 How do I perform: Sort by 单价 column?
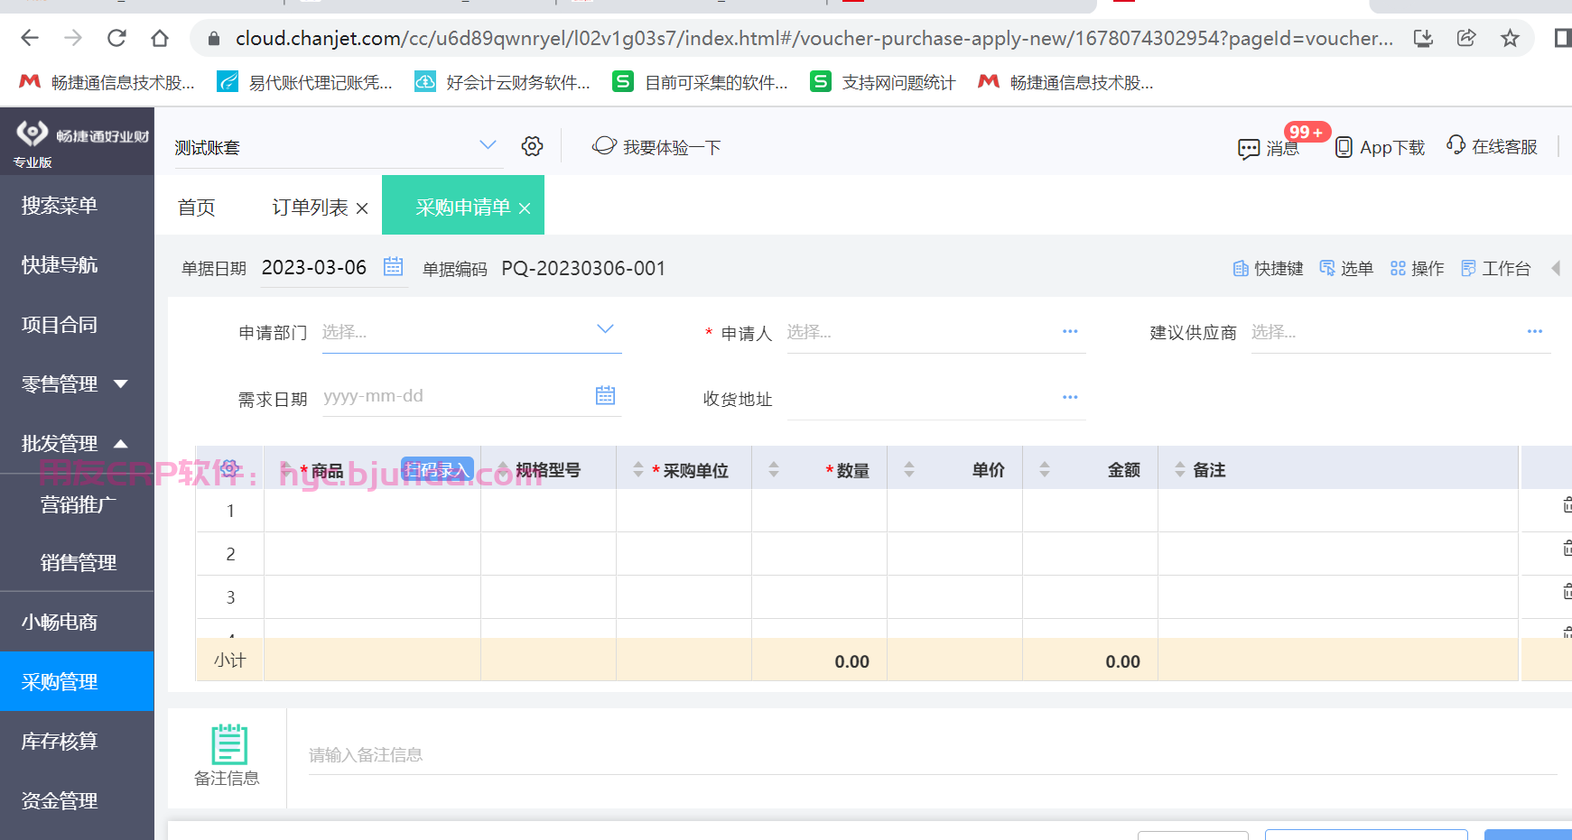point(909,469)
